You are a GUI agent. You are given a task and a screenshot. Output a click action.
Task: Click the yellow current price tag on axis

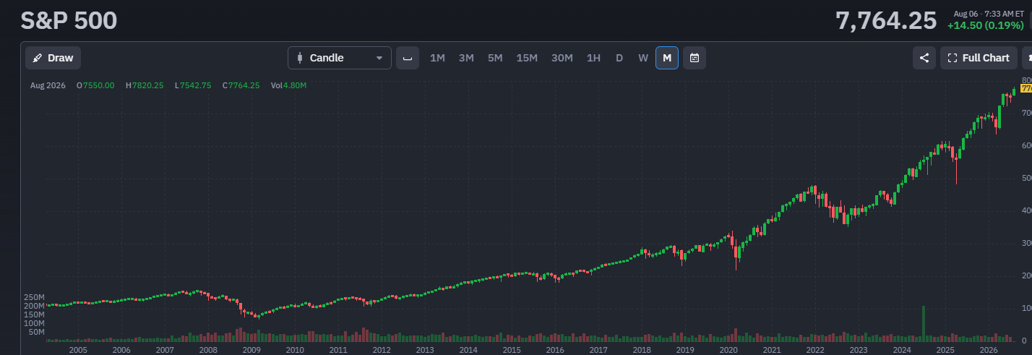pos(1025,88)
